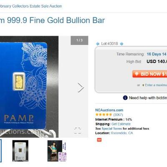Click the info icon beside bidding help
Screen dimensions: 167x167
(125, 98)
